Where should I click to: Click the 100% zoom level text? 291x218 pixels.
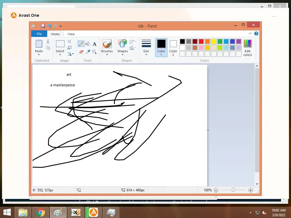pyautogui.click(x=208, y=190)
